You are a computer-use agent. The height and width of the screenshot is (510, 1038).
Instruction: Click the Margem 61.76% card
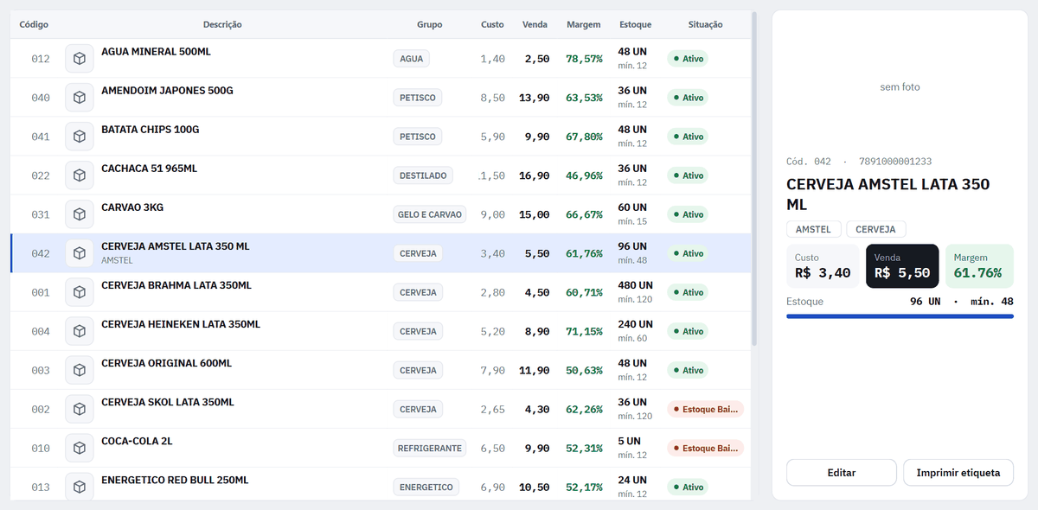point(979,266)
